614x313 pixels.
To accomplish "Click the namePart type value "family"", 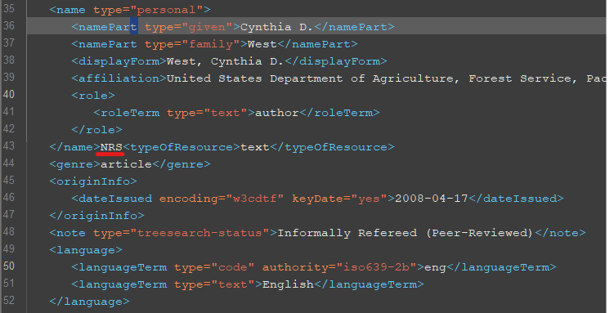I will [x=211, y=44].
